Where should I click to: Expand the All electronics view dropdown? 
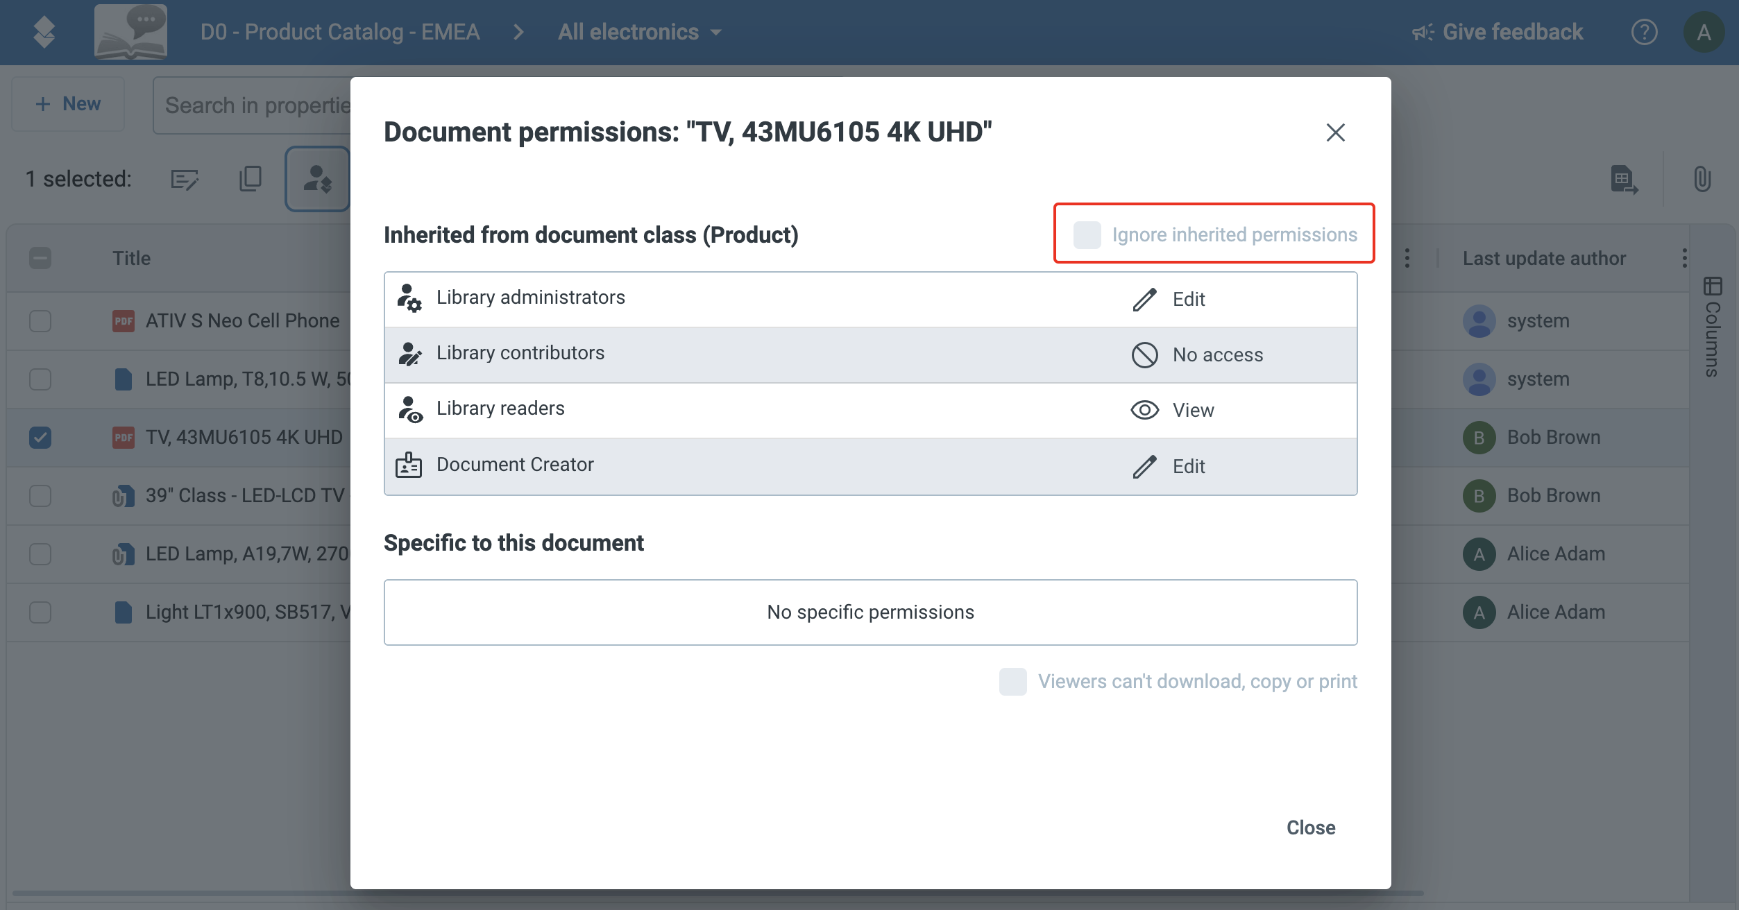640,32
